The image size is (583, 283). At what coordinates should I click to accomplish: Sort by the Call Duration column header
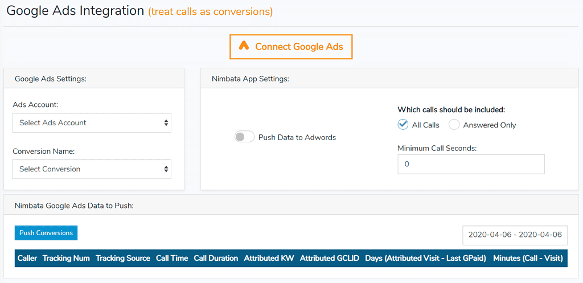[216, 258]
